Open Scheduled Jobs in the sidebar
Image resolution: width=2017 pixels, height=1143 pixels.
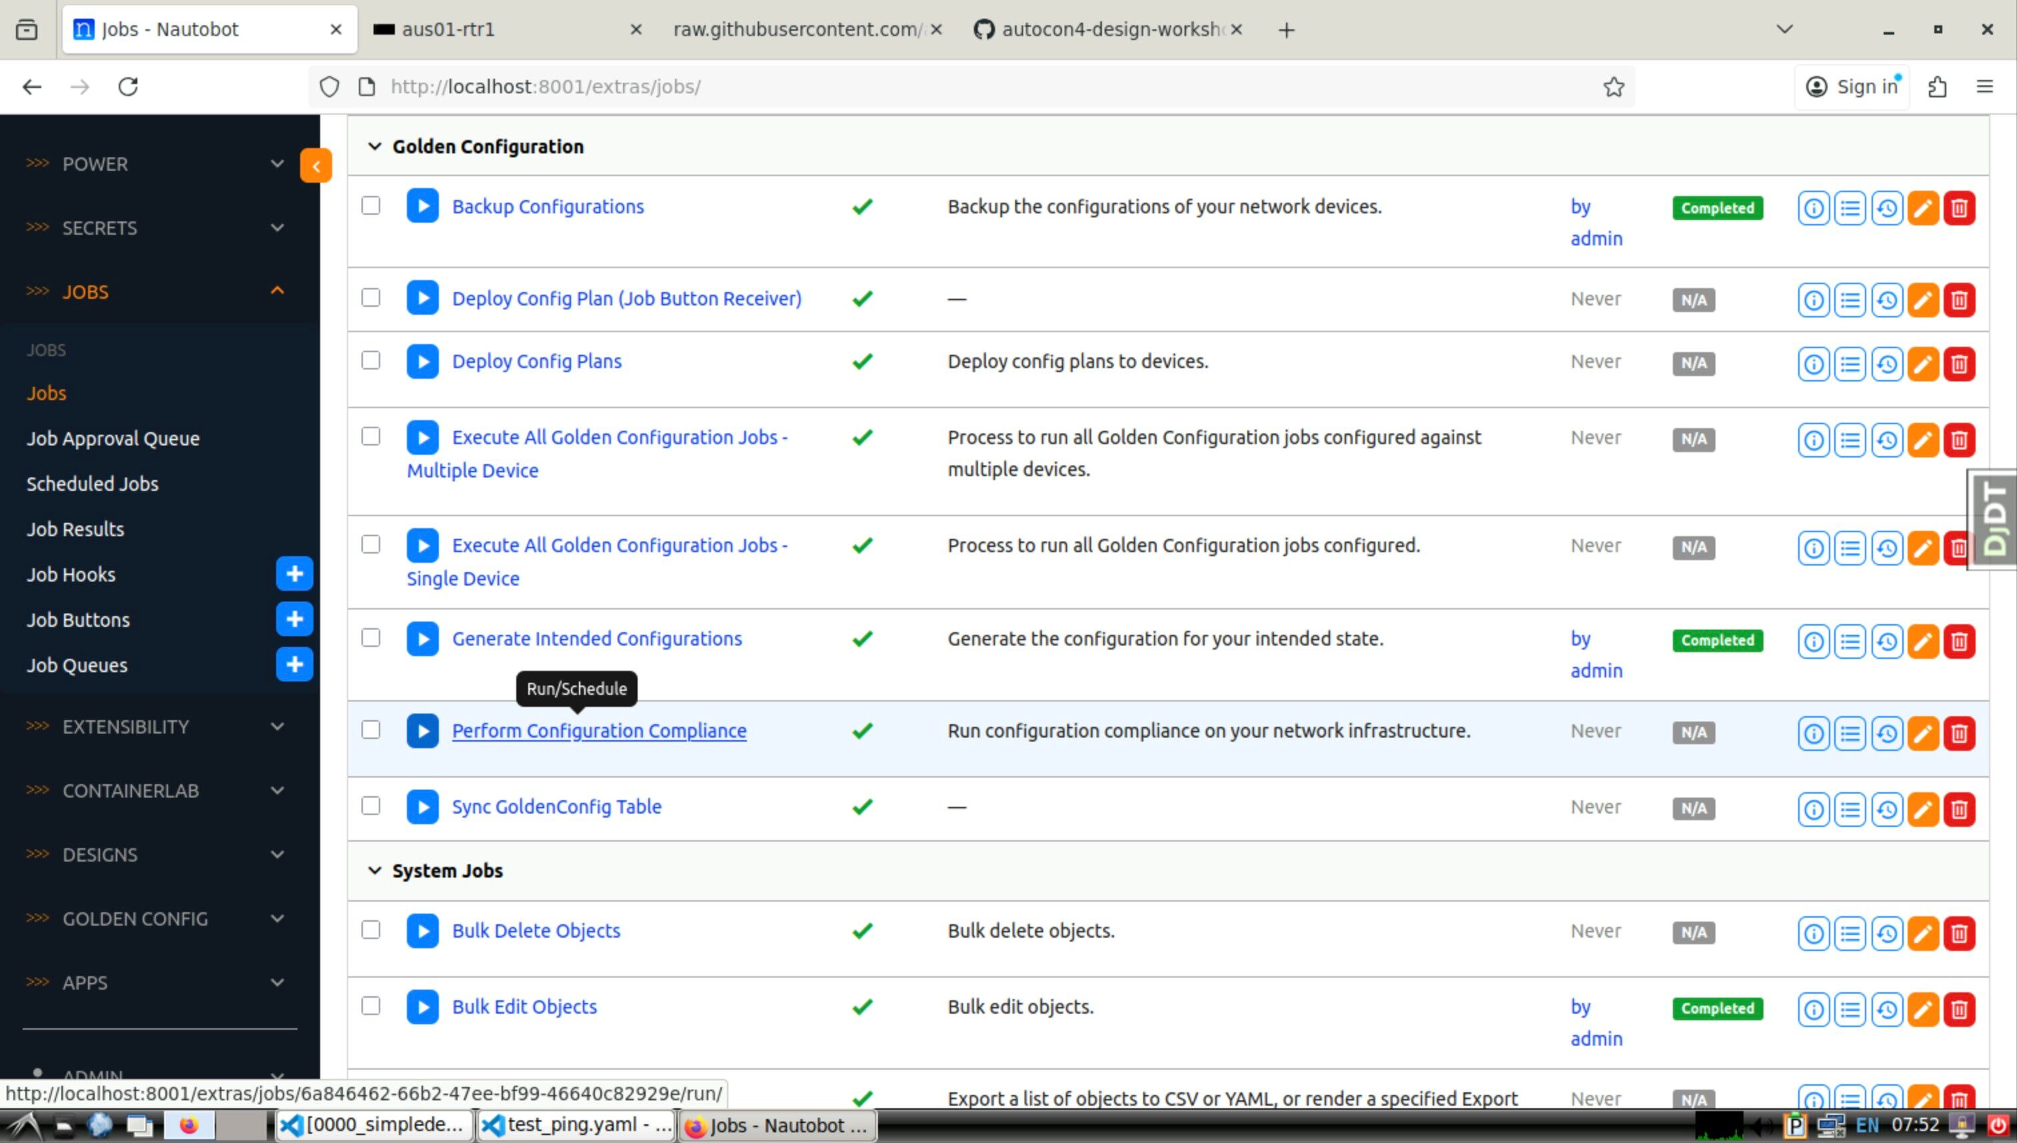(x=93, y=483)
